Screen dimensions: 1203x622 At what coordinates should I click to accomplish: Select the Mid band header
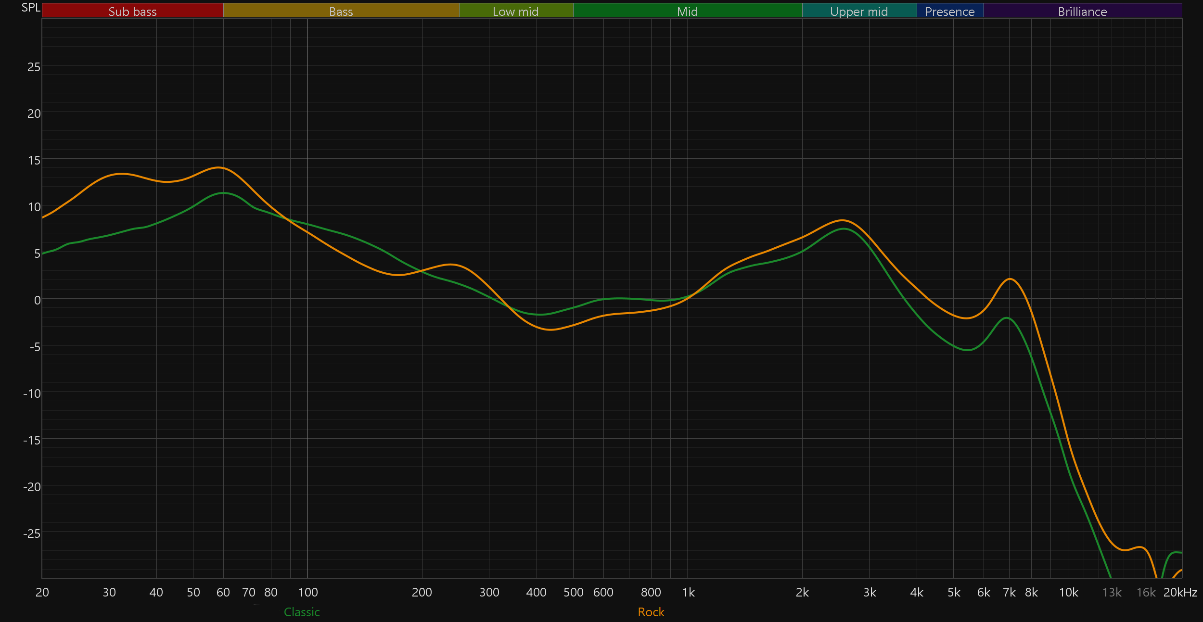(x=687, y=11)
